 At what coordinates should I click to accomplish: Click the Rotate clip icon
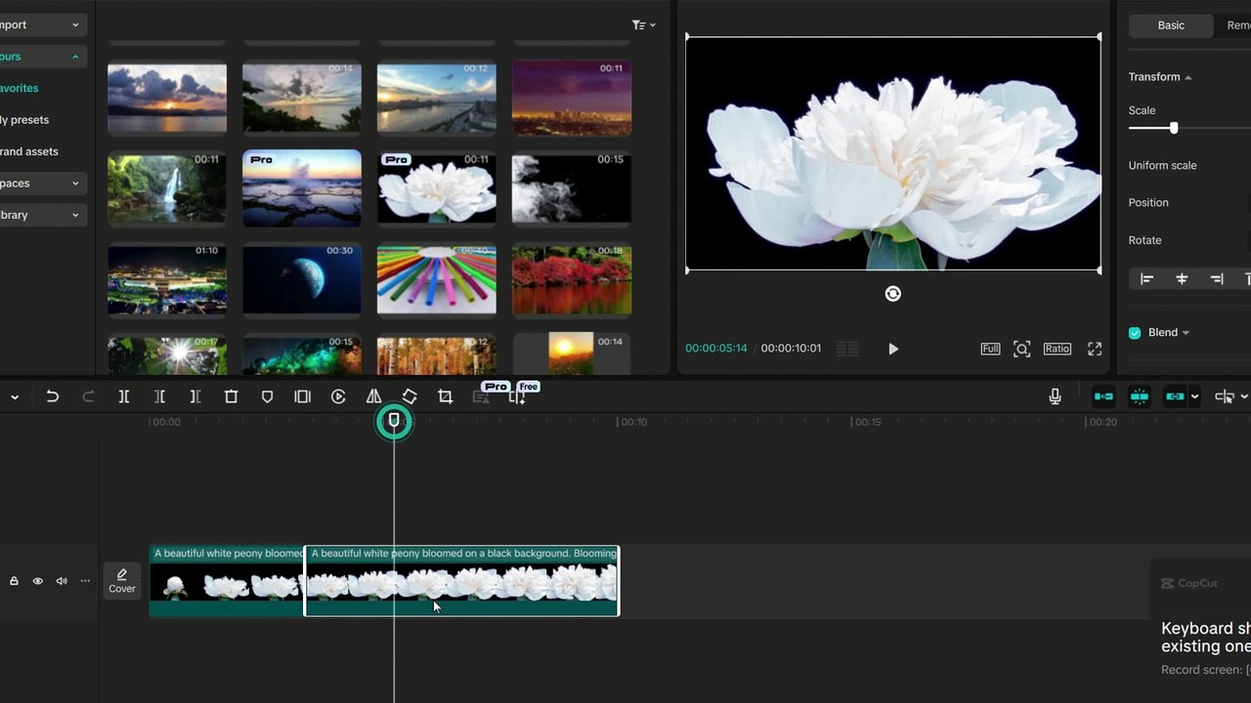410,396
